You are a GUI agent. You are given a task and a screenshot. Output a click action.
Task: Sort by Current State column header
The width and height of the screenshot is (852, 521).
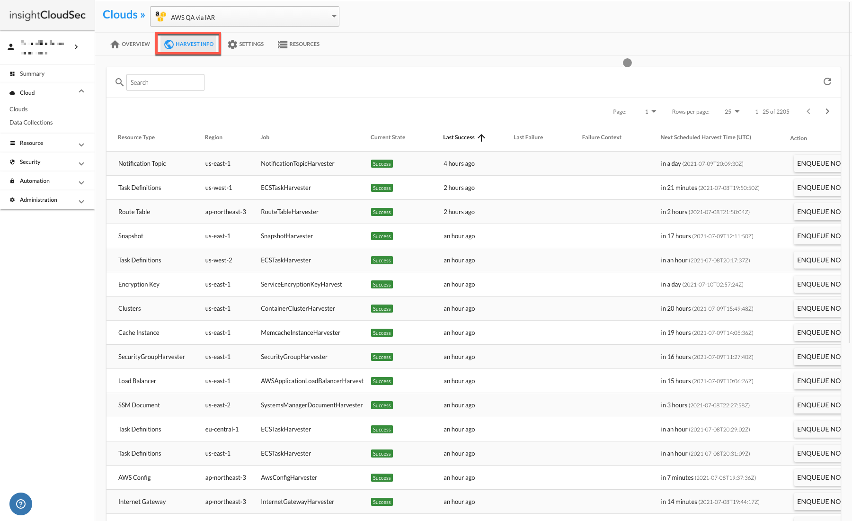(x=388, y=137)
